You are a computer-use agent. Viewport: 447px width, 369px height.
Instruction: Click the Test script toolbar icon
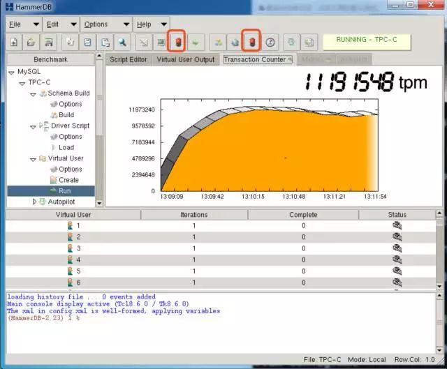pyautogui.click(x=144, y=43)
